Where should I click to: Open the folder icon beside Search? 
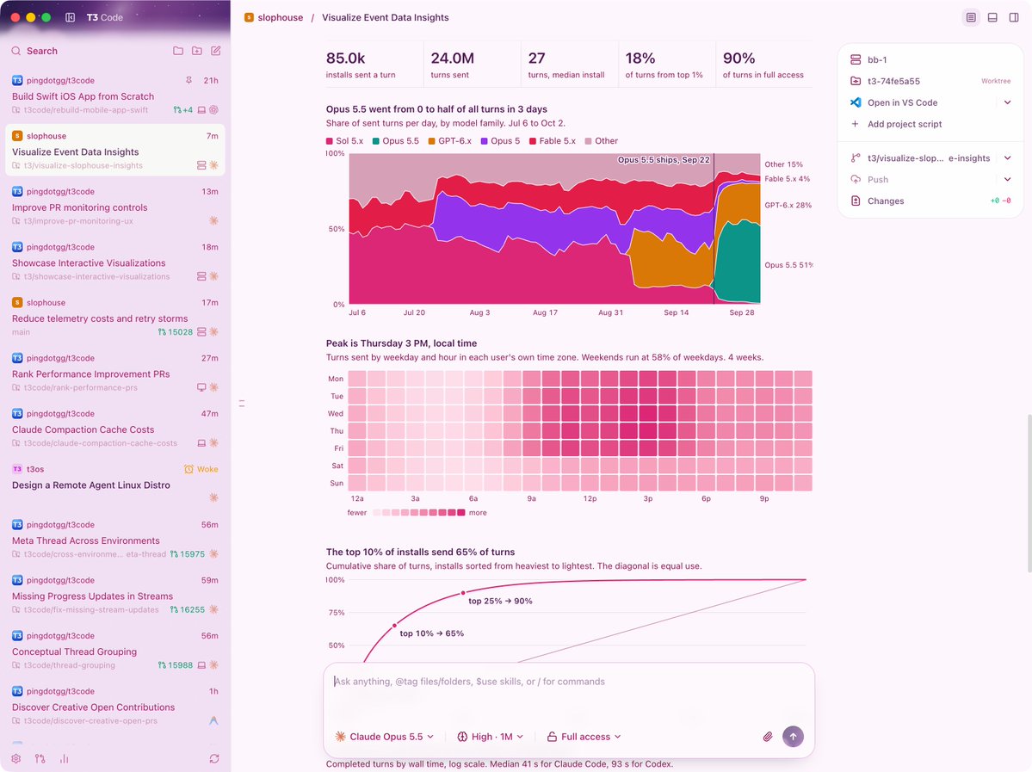coord(177,51)
